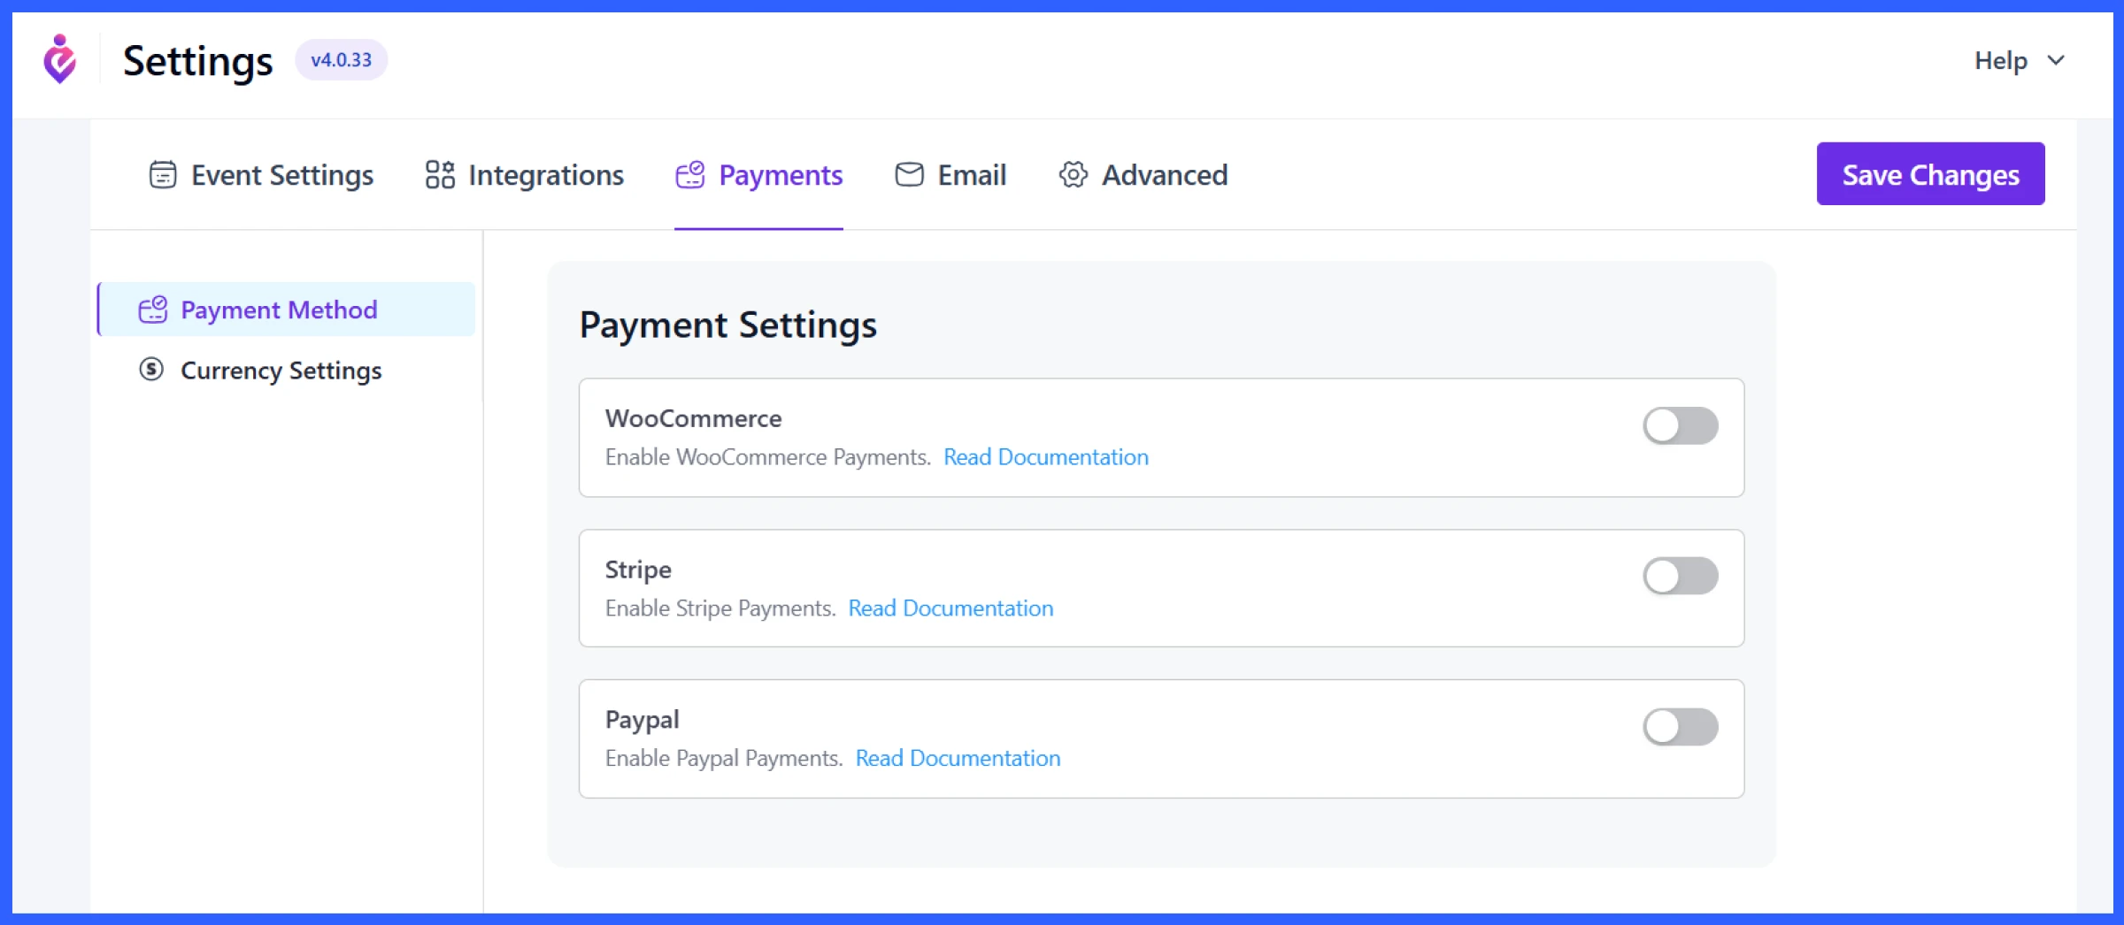Open the Advanced tab
The width and height of the screenshot is (2124, 925).
click(1143, 175)
